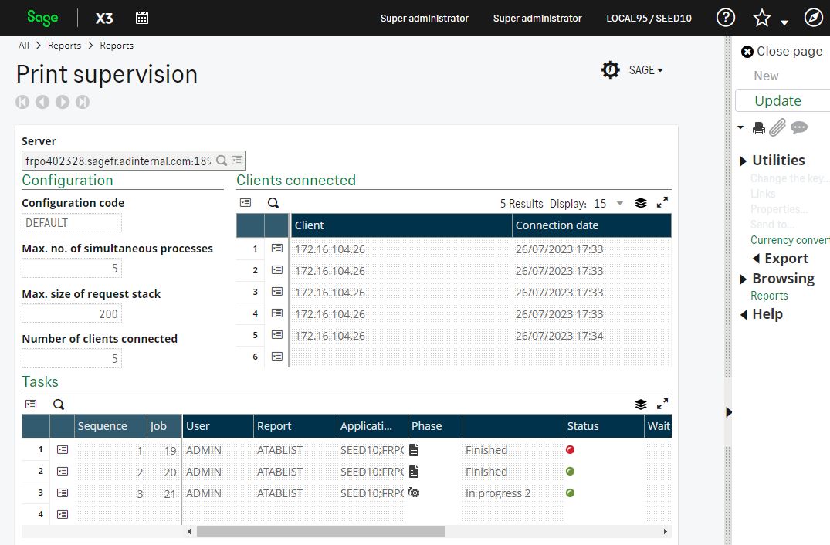This screenshot has width=830, height=545.
Task: Click the Reports breadcrumb after All
Action: point(64,46)
